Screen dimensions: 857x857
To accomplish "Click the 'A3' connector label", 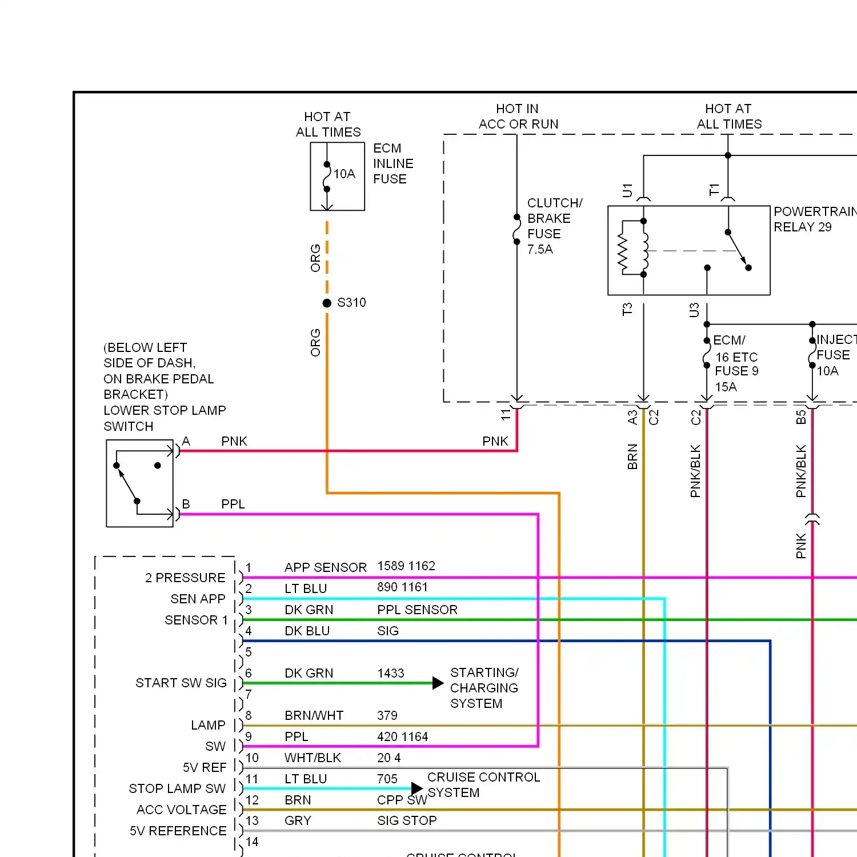I will click(x=632, y=418).
